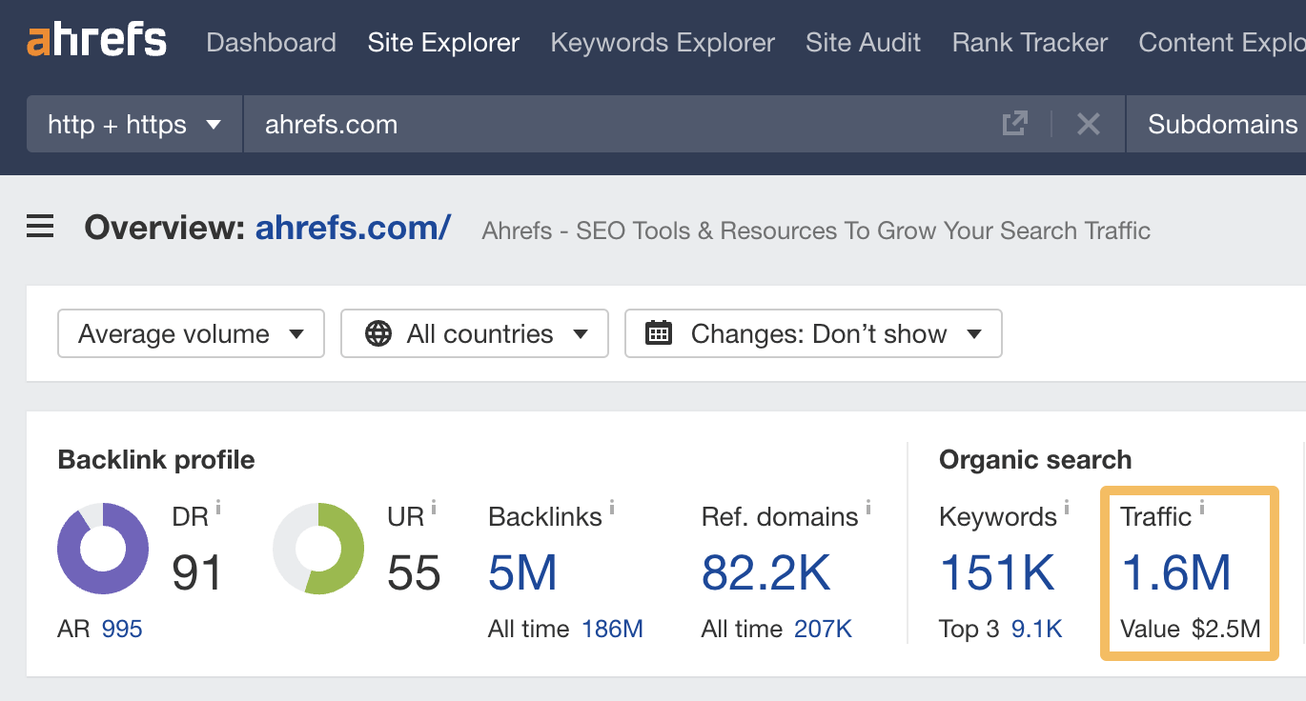
Task: Open the Average volume dropdown
Action: pyautogui.click(x=190, y=333)
